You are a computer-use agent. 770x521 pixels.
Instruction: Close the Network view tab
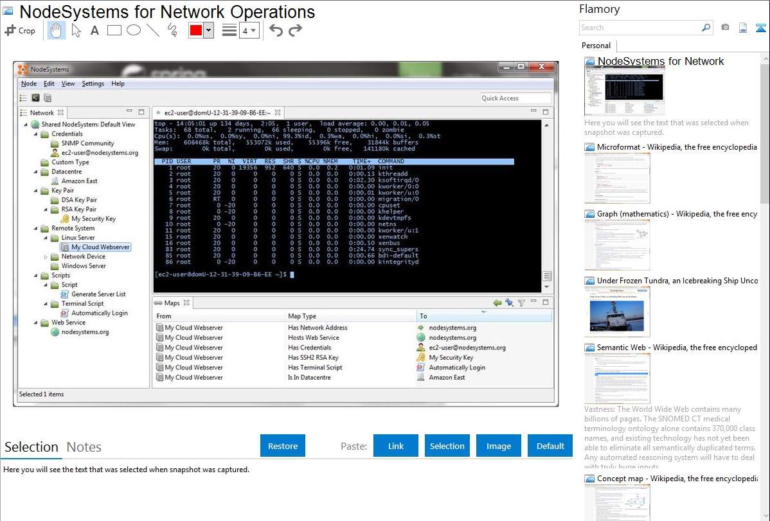[60, 112]
